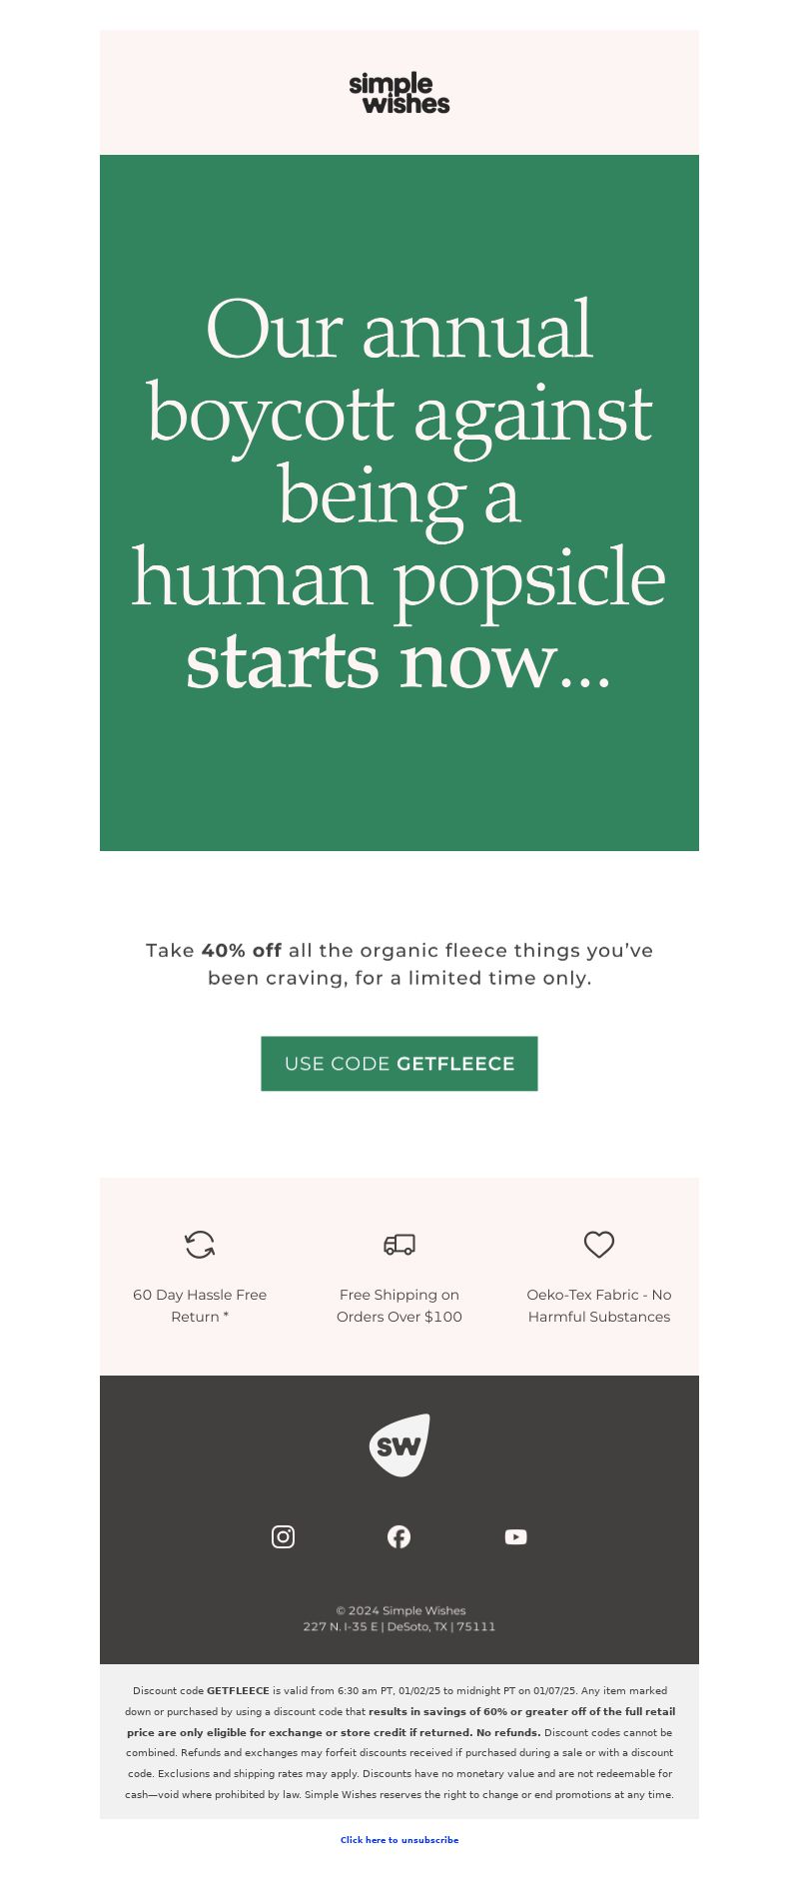
Task: Click the USE CODE GETFLEECE button
Action: coord(399,1064)
